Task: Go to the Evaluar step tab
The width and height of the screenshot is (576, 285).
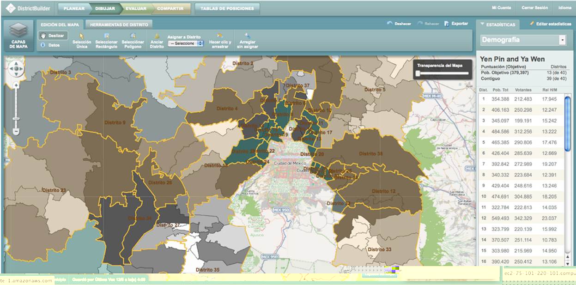Action: [136, 8]
